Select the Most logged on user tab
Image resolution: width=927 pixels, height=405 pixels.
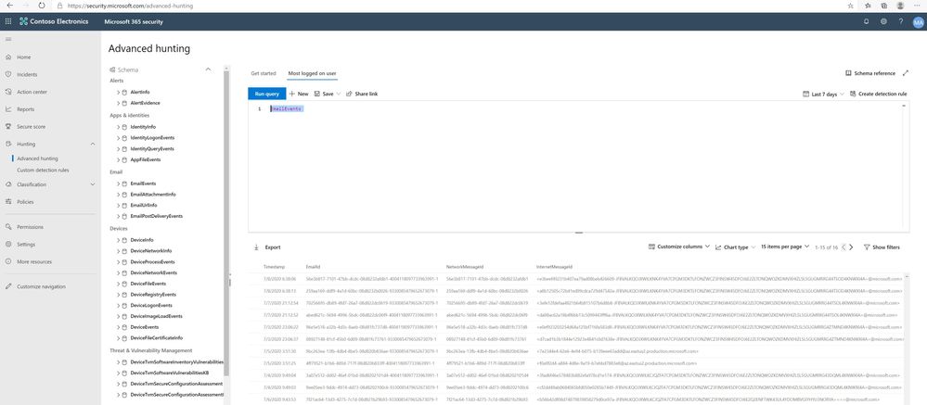(312, 74)
